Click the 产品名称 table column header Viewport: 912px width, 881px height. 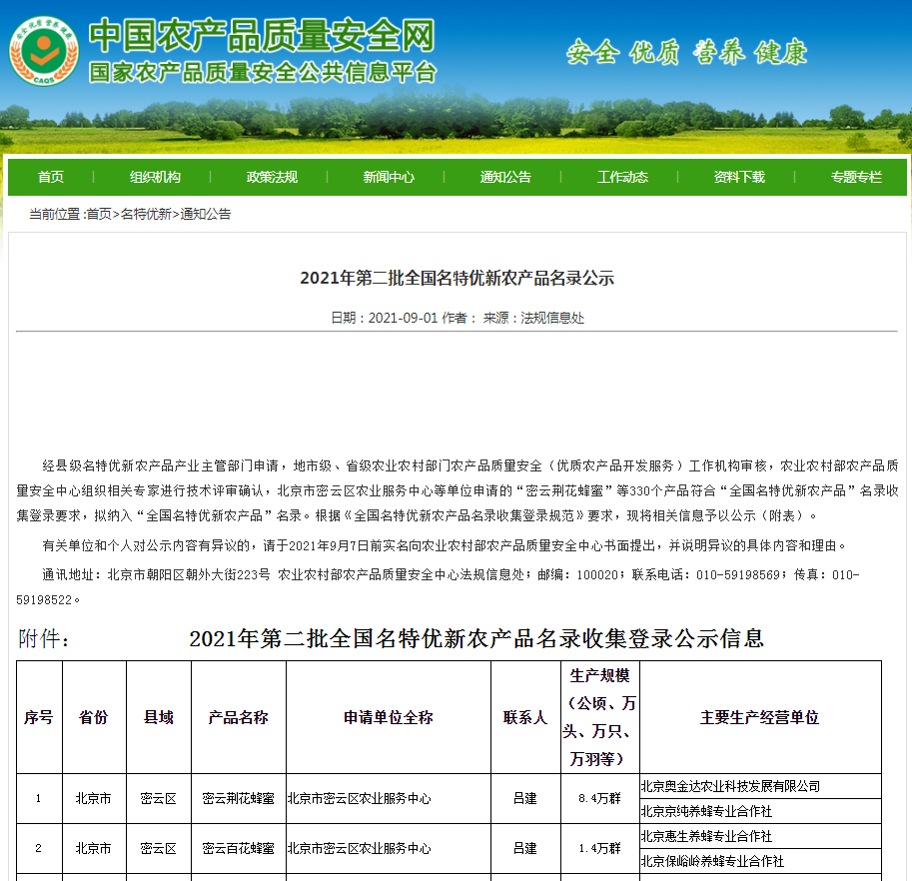(x=238, y=717)
